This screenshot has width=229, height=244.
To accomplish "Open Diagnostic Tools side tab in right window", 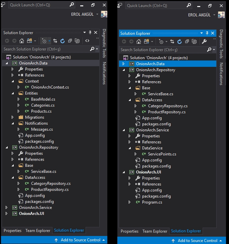I will coord(221,44).
